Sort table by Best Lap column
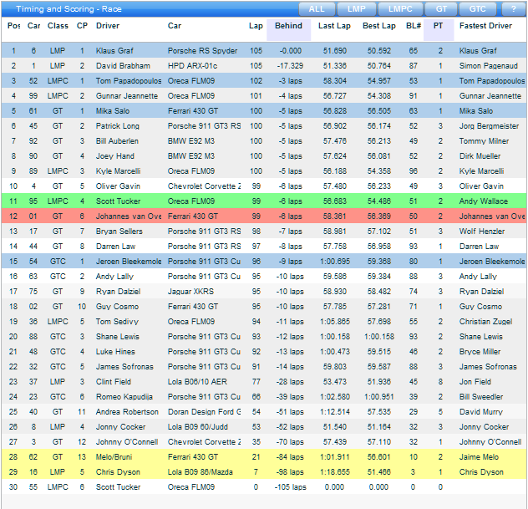This screenshot has width=528, height=509. pos(378,26)
